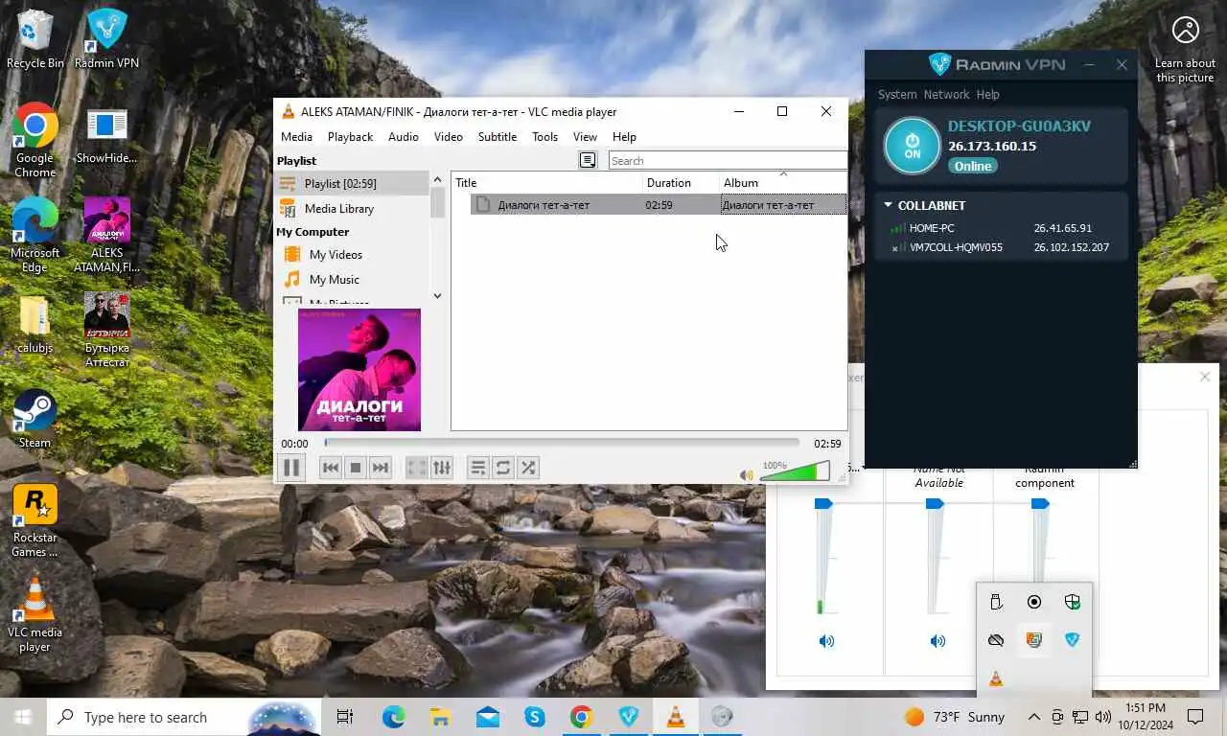Click the album cover art in VLC
Viewport: 1227px width, 736px height.
pos(359,370)
